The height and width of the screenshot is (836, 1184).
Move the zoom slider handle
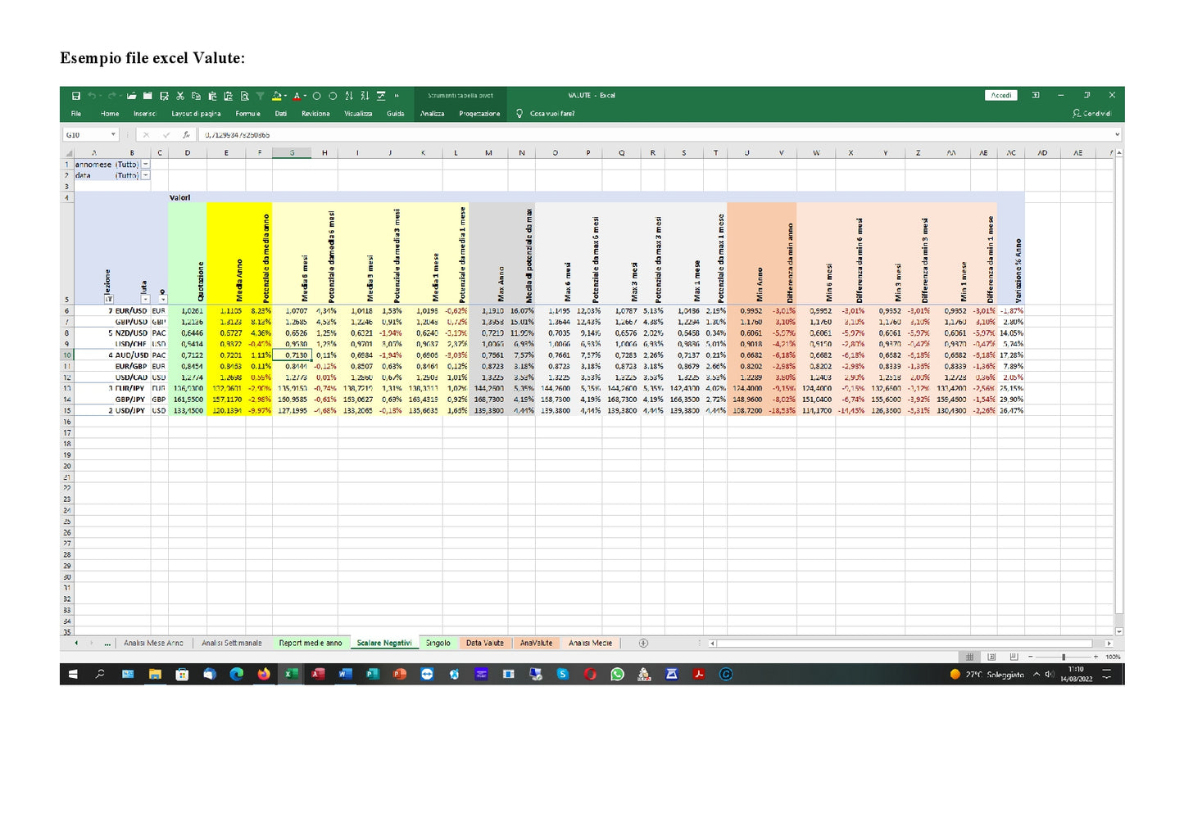[x=1064, y=657]
